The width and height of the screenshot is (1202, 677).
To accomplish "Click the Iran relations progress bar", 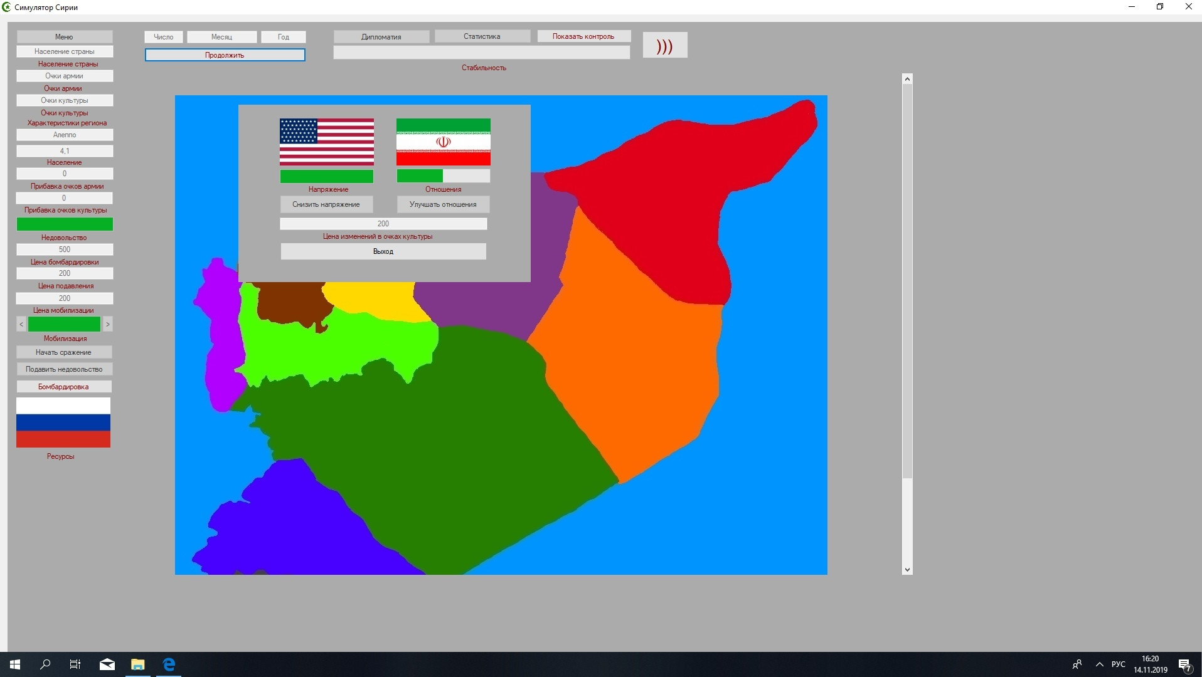I will (444, 176).
